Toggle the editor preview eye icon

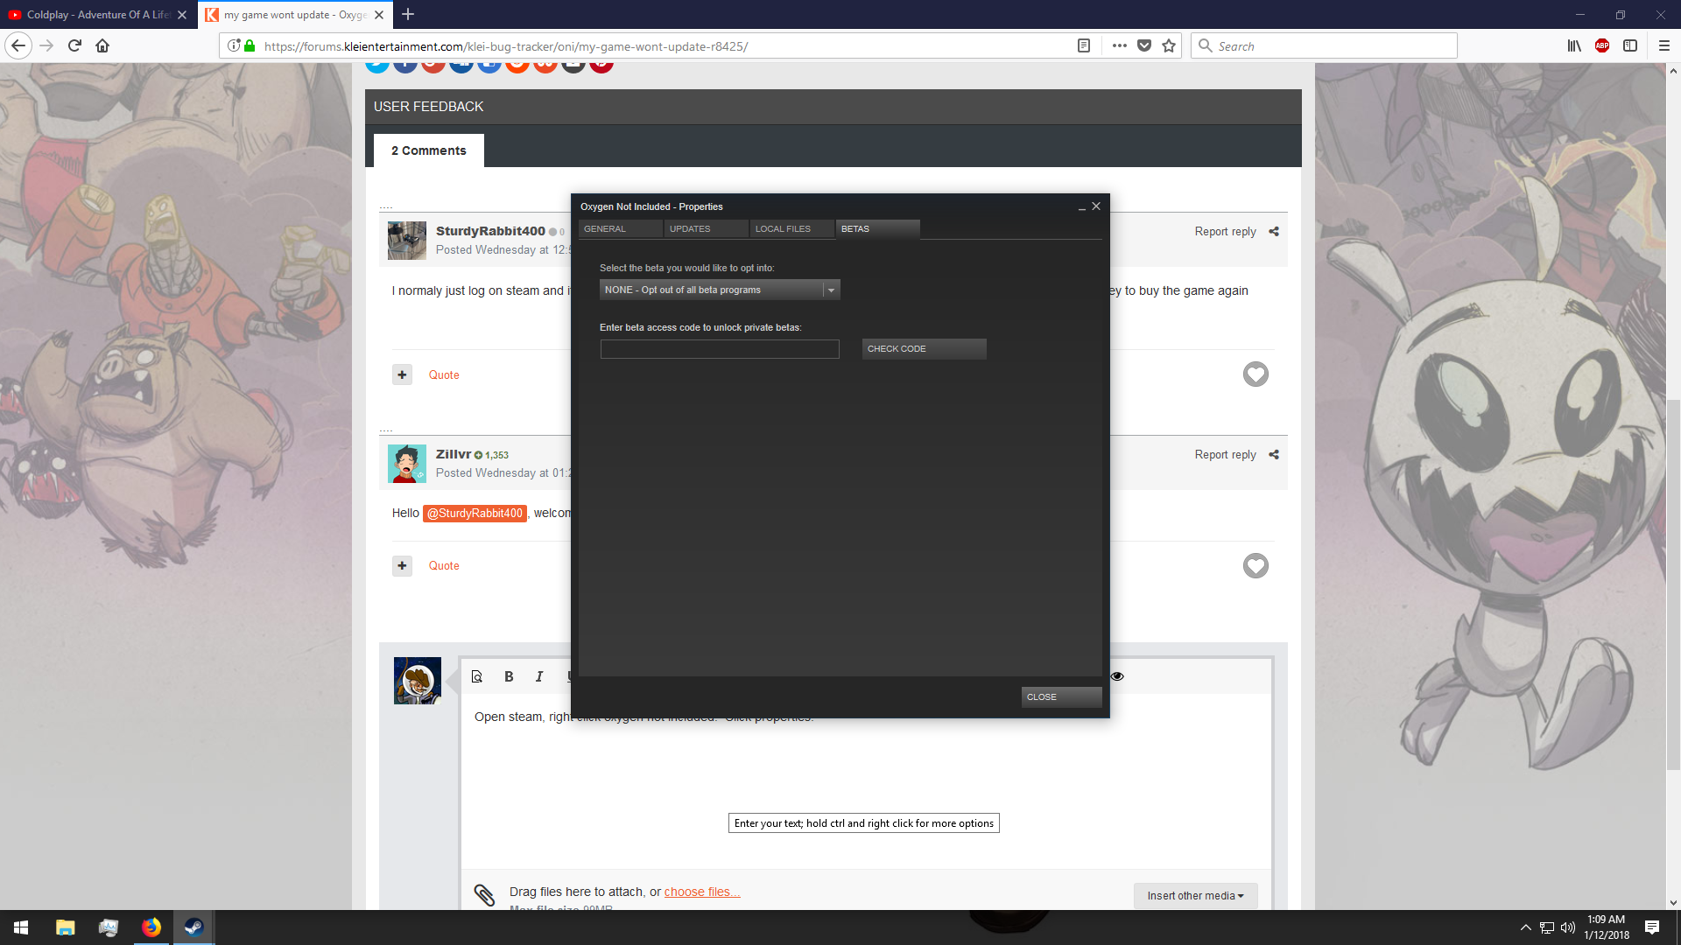tap(1117, 676)
